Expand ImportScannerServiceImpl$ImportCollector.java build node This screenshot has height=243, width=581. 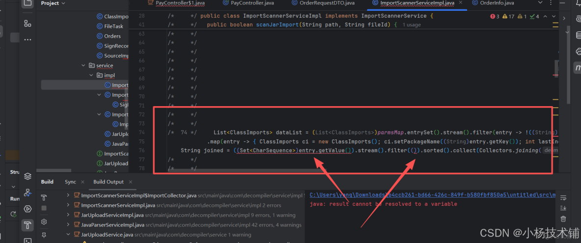tap(68, 195)
